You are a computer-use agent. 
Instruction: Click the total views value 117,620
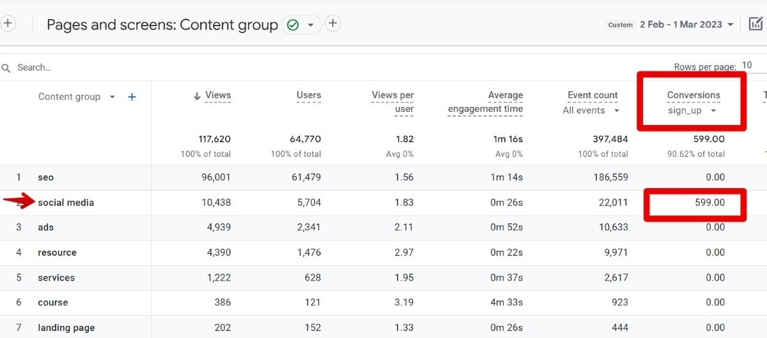coord(215,139)
